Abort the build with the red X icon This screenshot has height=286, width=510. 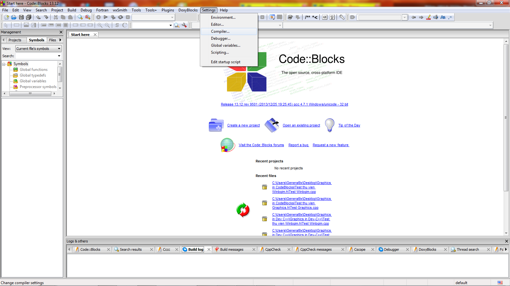click(x=128, y=17)
